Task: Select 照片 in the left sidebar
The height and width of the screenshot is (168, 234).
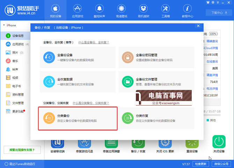Action: click(15, 53)
